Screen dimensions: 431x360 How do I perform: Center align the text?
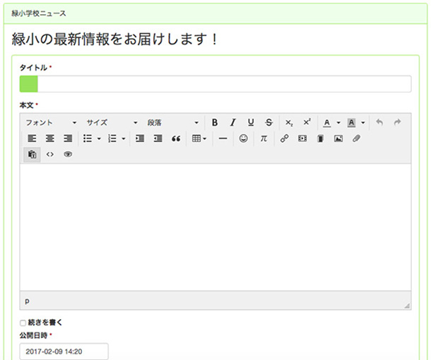click(x=49, y=138)
